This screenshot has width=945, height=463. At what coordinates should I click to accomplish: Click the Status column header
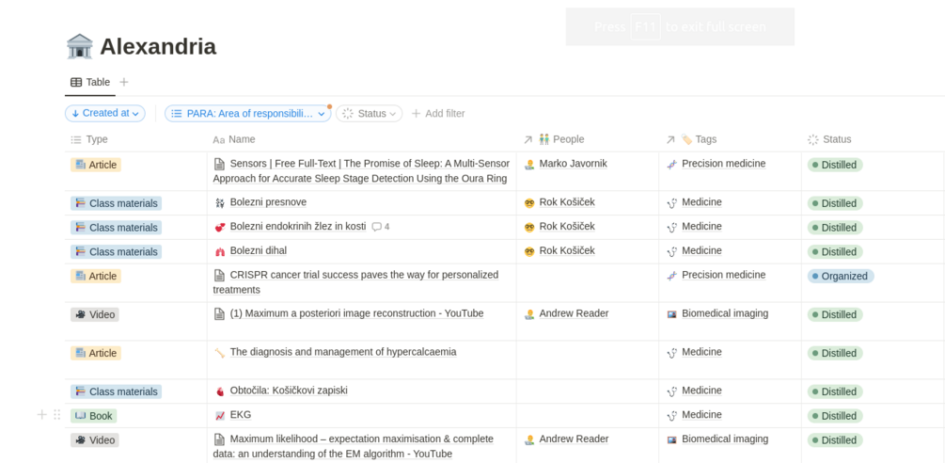pos(836,139)
